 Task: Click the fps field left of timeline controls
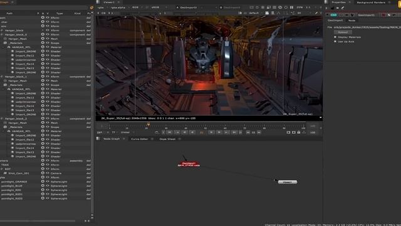pos(102,132)
